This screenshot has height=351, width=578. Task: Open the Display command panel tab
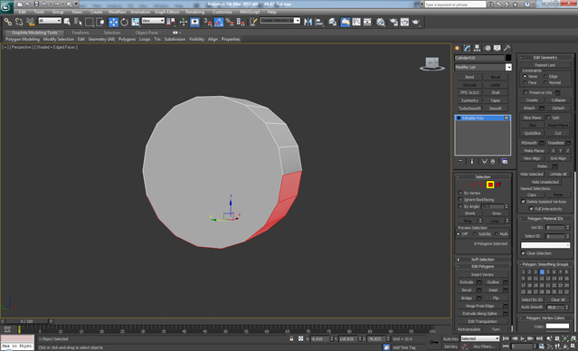point(497,48)
